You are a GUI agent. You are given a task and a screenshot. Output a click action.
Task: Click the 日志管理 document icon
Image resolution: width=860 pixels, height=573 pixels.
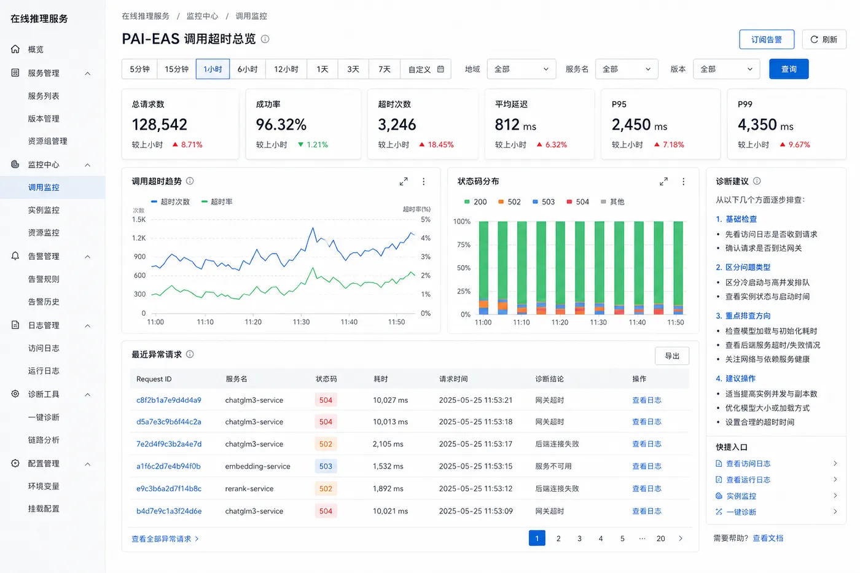(x=15, y=325)
